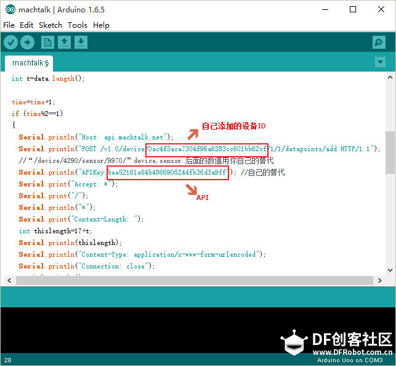This screenshot has width=396, height=366.
Task: Click line 'int t=data.length();'
Action: 48,78
